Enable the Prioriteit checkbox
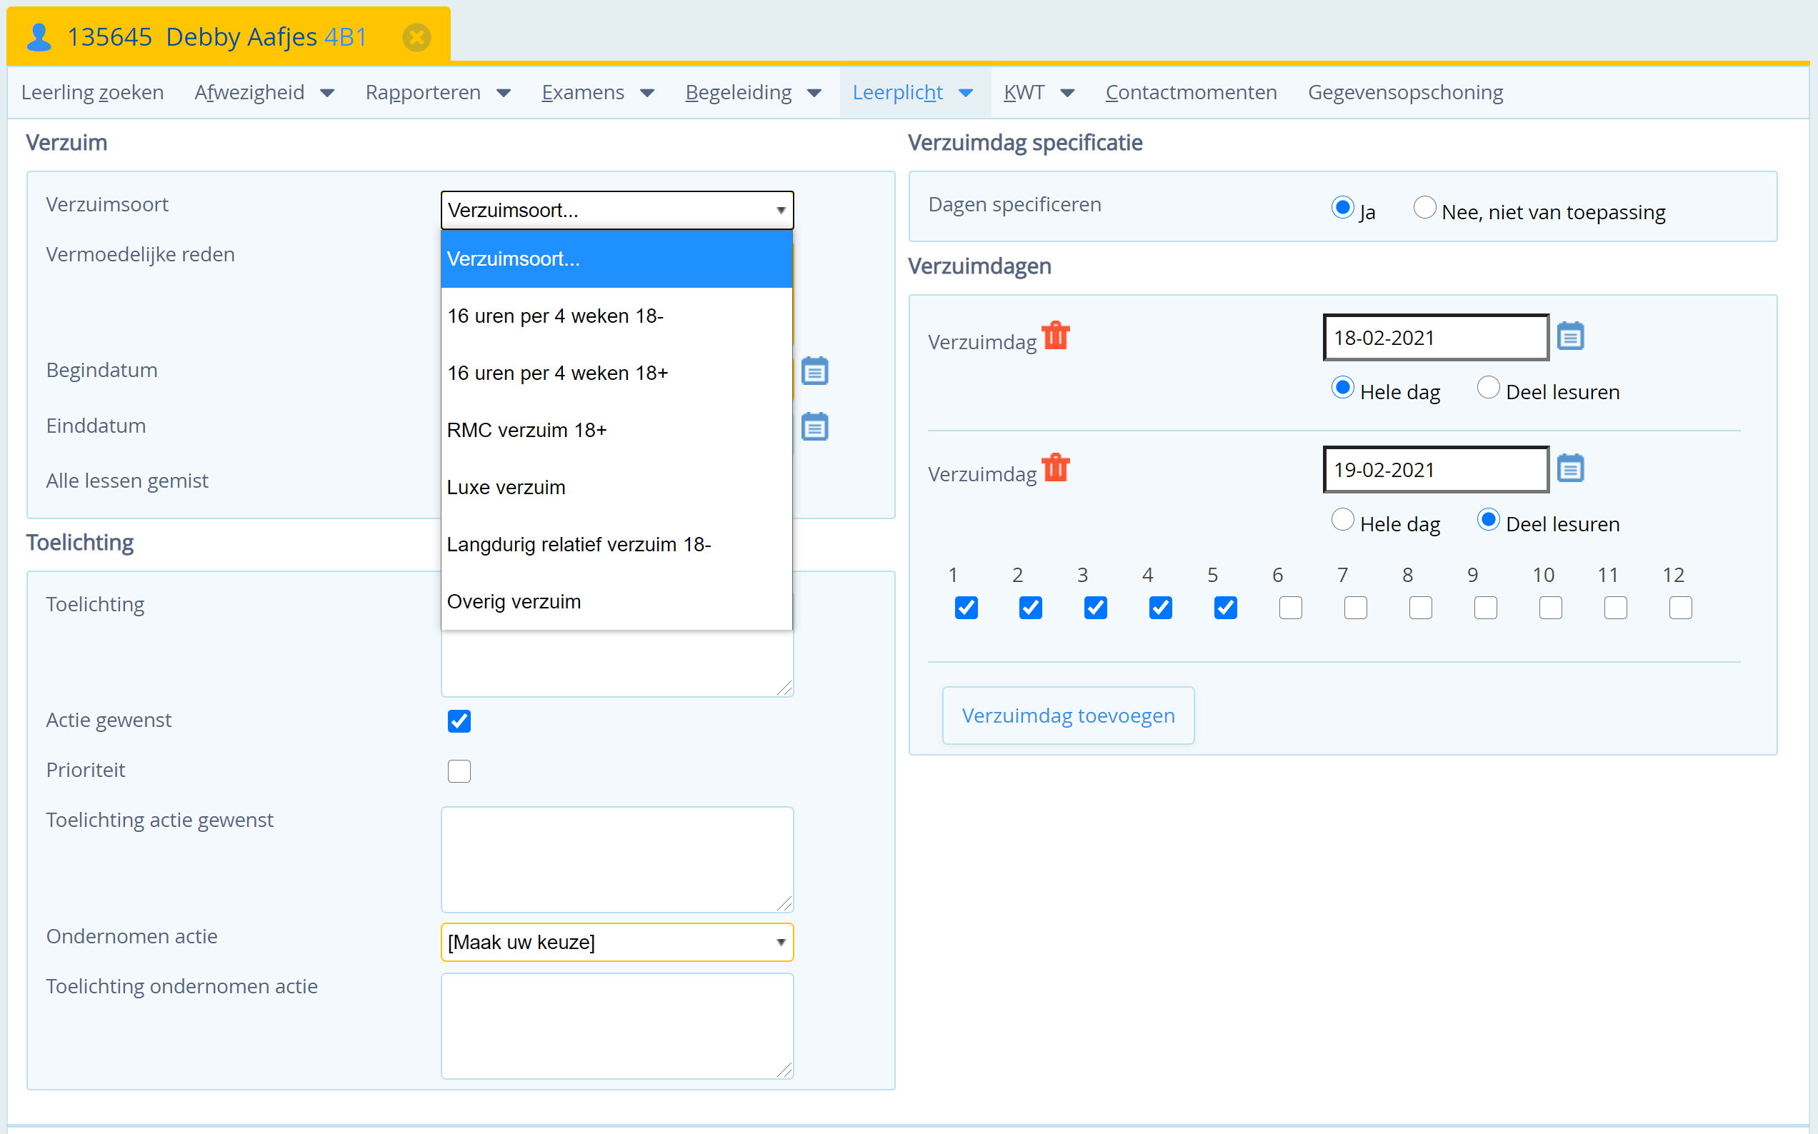 pyautogui.click(x=459, y=771)
